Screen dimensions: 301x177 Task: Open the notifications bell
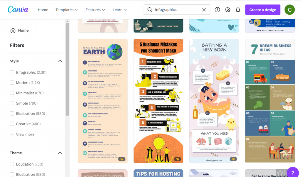pos(238,10)
